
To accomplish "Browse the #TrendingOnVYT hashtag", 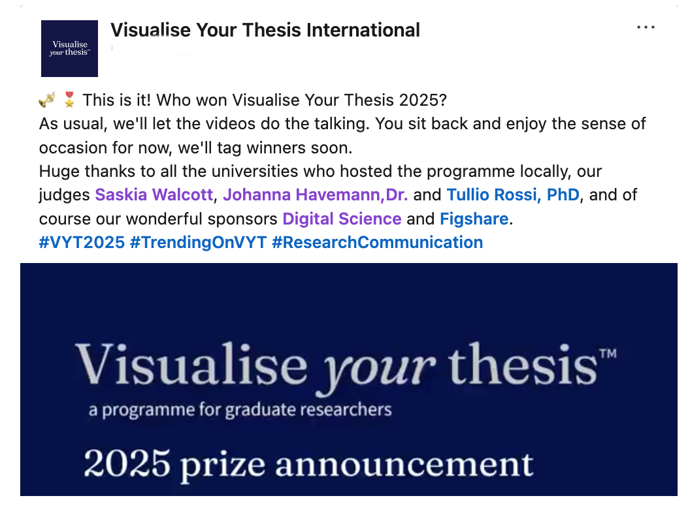I will coord(198,242).
